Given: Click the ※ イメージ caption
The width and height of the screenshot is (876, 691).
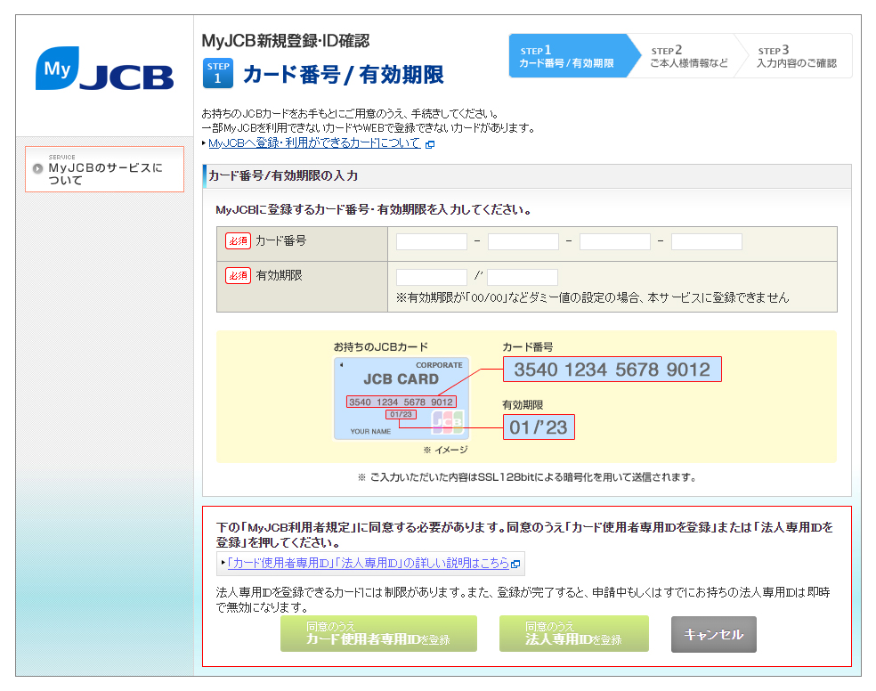Looking at the screenshot, I should pyautogui.click(x=445, y=450).
